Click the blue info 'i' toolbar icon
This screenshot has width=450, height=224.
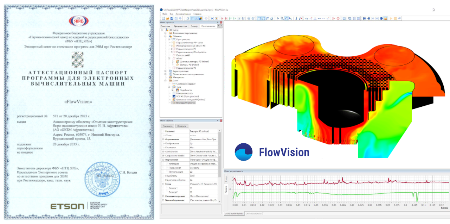(x=296, y=18)
